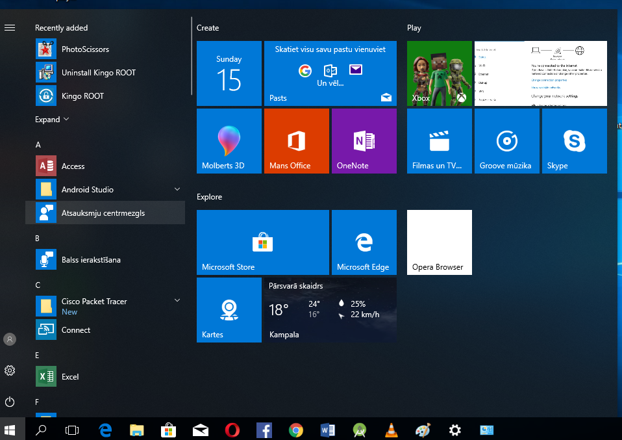Image resolution: width=622 pixels, height=440 pixels.
Task: Open Microsoft Edge from the Explore section
Action: point(364,242)
